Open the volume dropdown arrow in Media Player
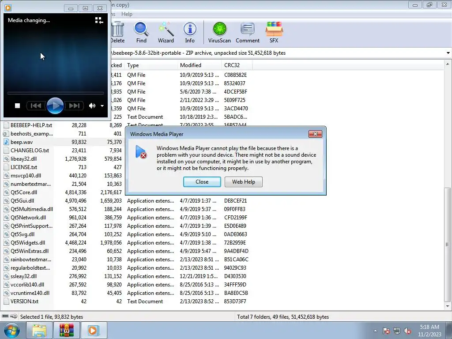The image size is (452, 339). [102, 106]
